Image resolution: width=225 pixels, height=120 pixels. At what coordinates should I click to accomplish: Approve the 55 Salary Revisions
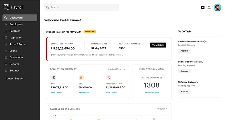184,91
